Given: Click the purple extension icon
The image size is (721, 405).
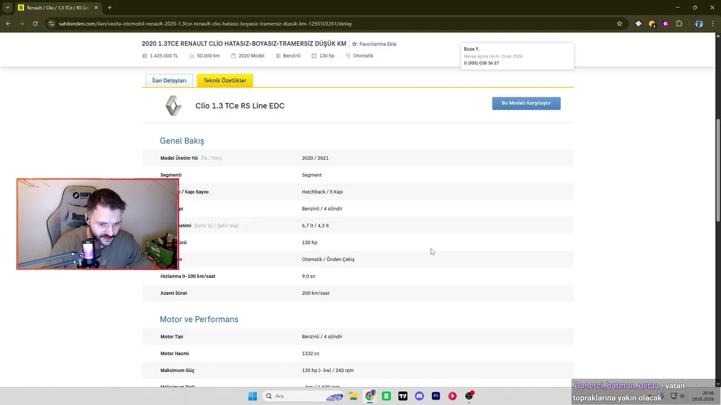Looking at the screenshot, I should [x=665, y=24].
